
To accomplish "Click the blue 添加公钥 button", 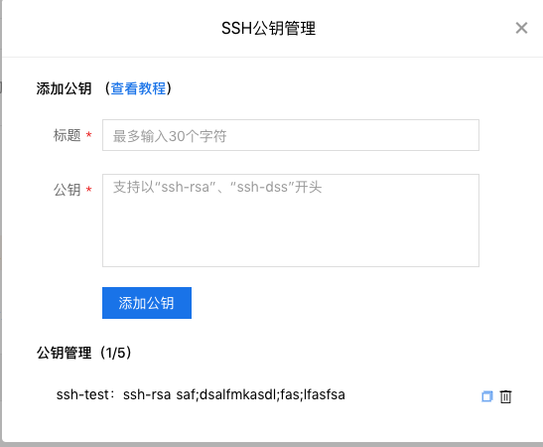I will coord(147,303).
